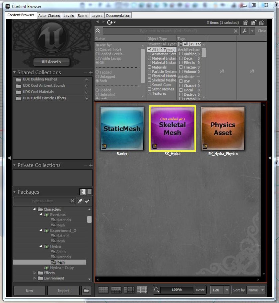The height and width of the screenshot is (303, 279).
Task: Collapse right panel with side arrow
Action: pyautogui.click(x=270, y=158)
